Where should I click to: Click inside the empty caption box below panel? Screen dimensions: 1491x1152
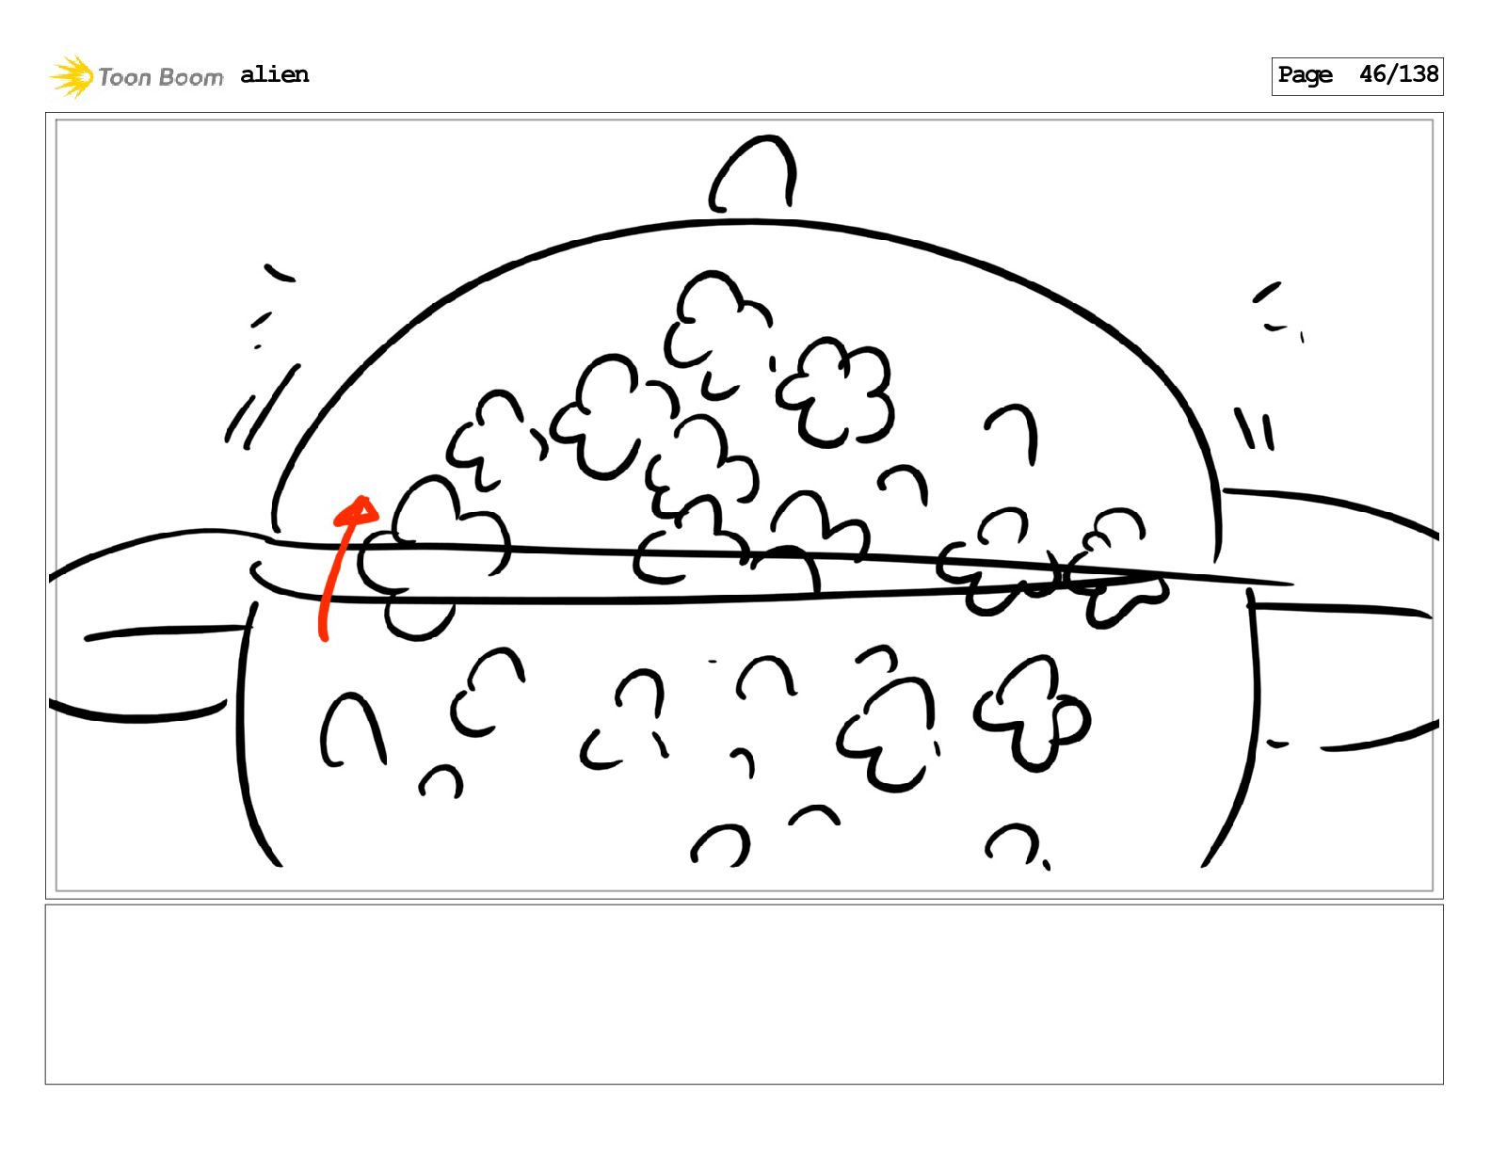point(744,995)
